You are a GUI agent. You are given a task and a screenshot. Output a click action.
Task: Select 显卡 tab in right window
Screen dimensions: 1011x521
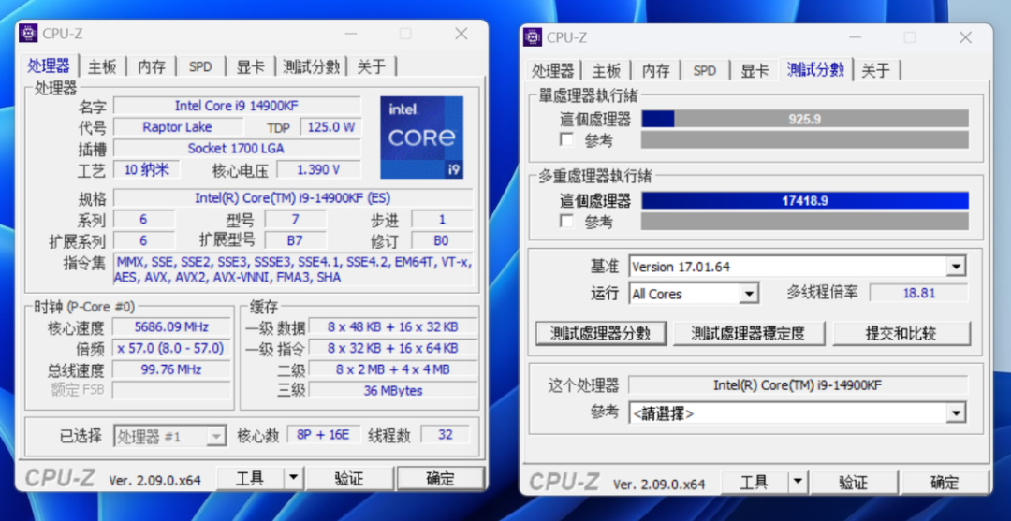coord(755,70)
